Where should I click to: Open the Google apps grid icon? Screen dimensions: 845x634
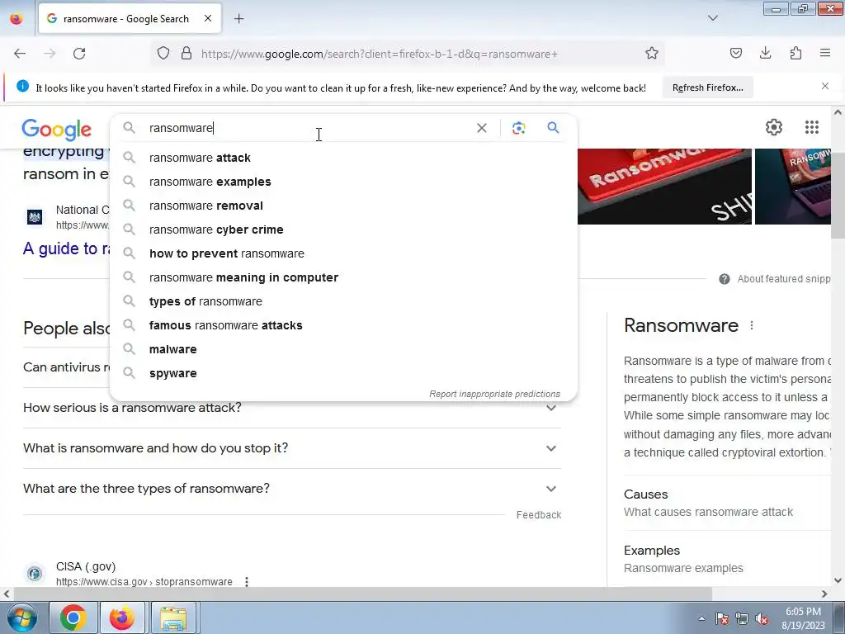[812, 127]
